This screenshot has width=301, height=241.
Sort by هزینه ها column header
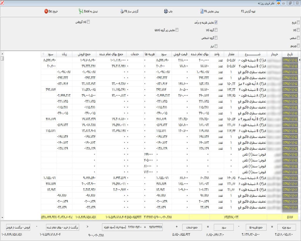pos(150,54)
